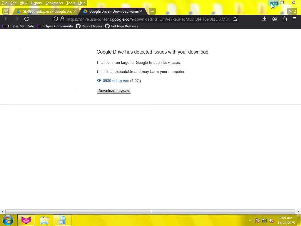Bookmark this page with the star icon
The height and width of the screenshot is (226, 301).
(235, 19)
